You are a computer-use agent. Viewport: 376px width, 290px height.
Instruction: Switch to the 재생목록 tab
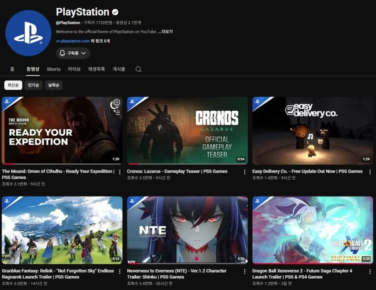click(x=97, y=69)
